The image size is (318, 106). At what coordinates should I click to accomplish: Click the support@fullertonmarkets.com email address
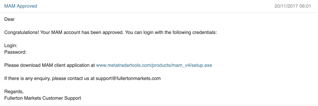[x=128, y=78]
